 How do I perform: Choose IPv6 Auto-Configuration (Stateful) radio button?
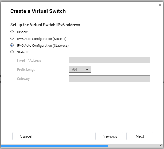[x=12, y=38]
